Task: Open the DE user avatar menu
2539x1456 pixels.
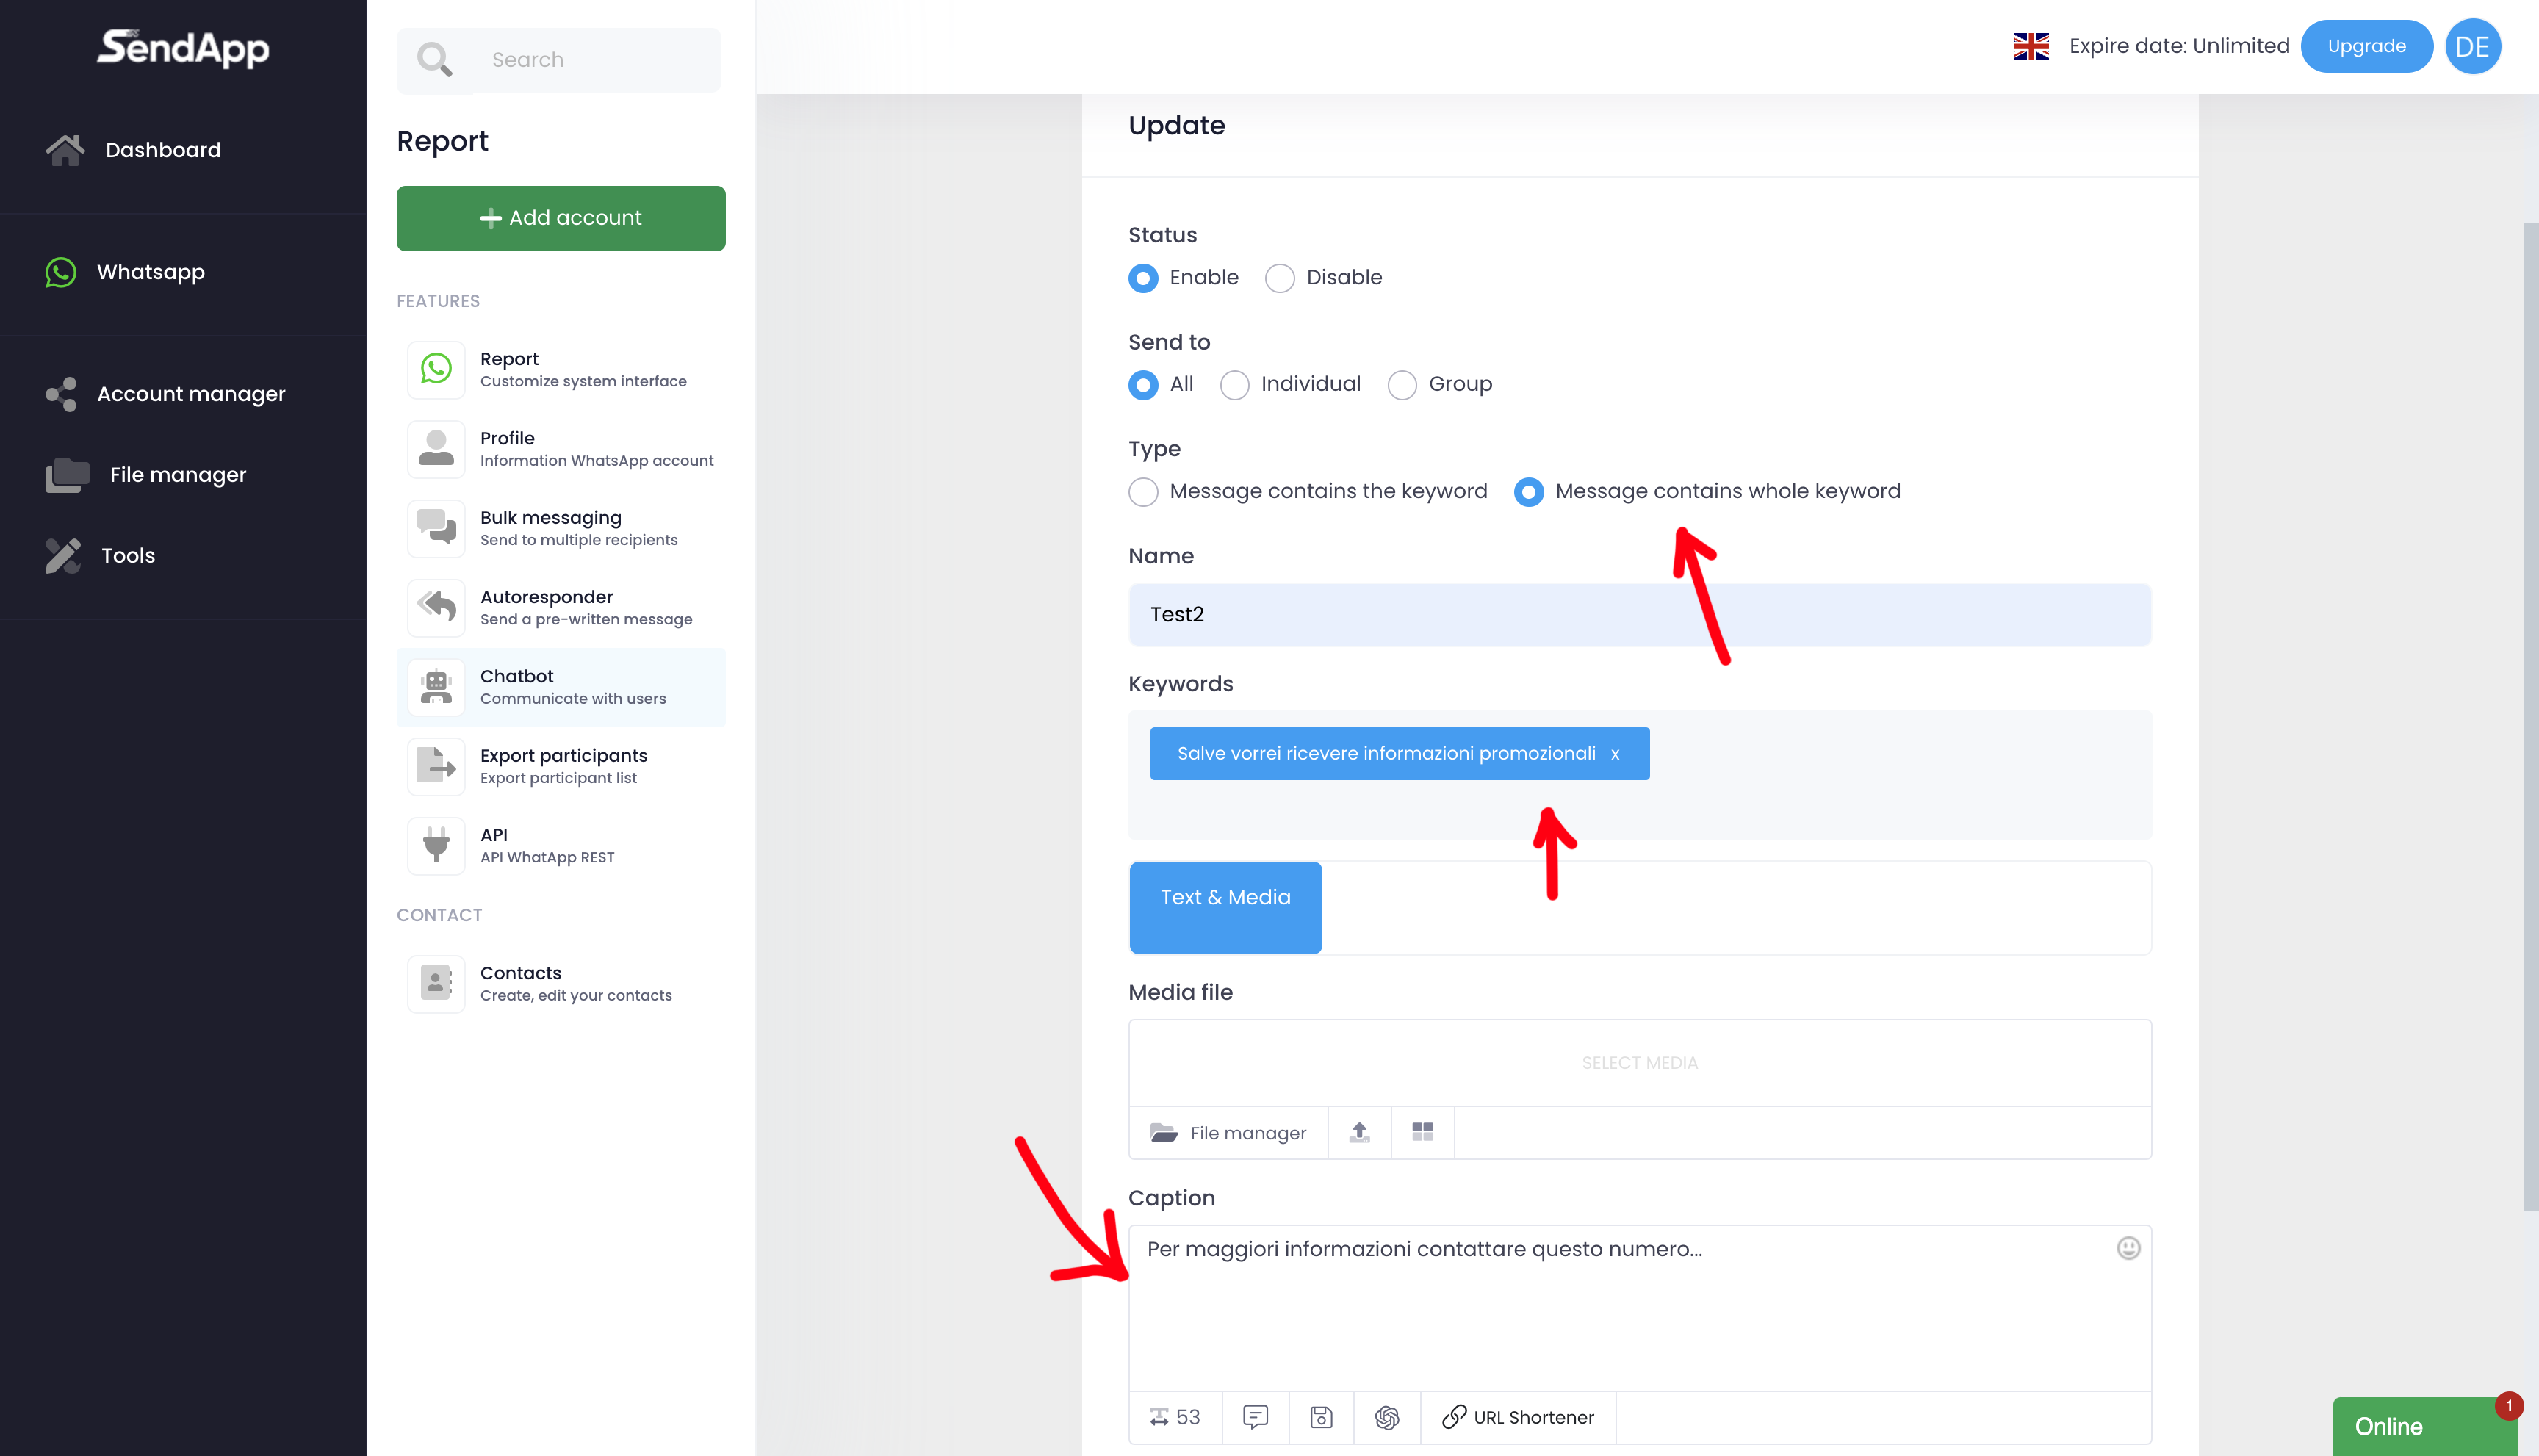Action: coord(2472,46)
